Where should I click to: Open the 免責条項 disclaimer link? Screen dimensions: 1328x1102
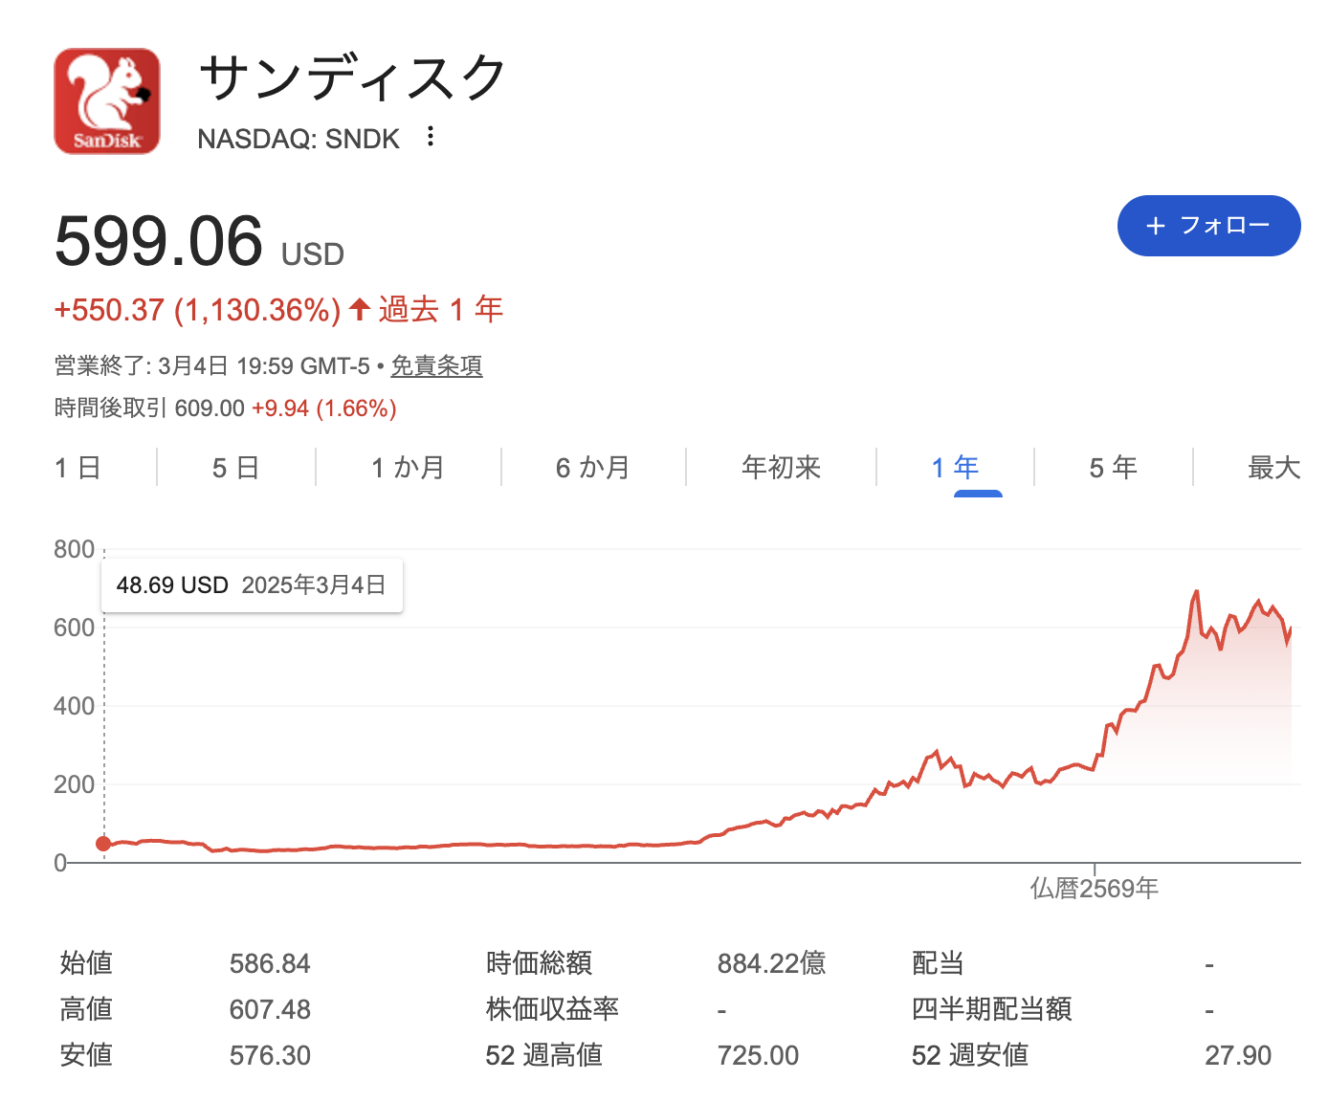(436, 365)
